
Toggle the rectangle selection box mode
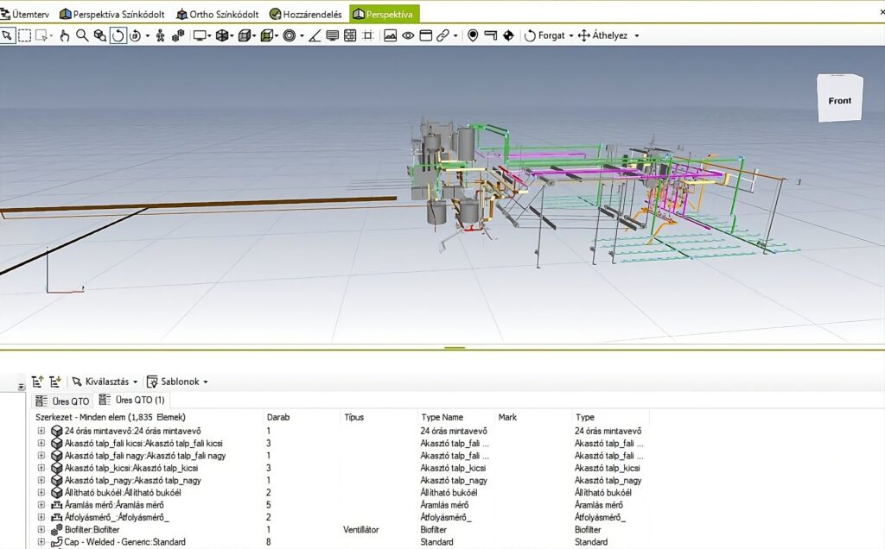tap(25, 35)
